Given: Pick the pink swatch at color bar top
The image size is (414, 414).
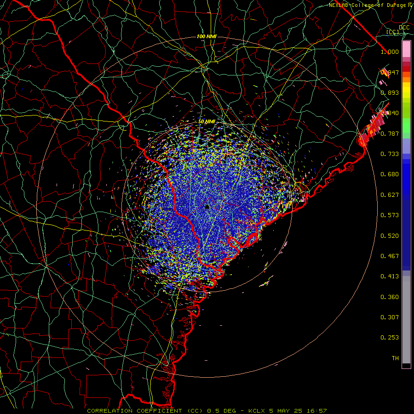Looking at the screenshot, I should click(406, 49).
